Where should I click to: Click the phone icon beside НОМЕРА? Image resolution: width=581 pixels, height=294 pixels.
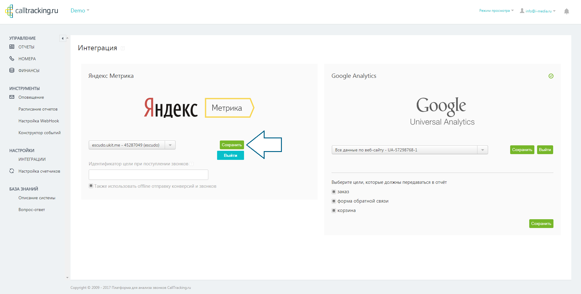[x=12, y=58]
